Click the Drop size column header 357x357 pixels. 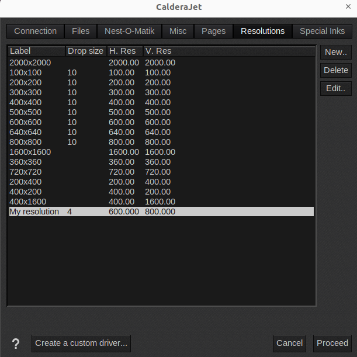coord(86,51)
